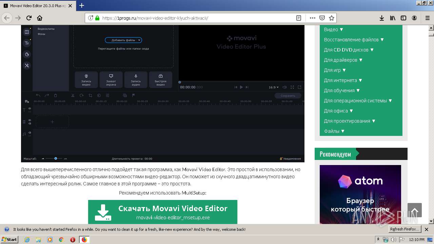Open the Movavi editor screenshot image
The image size is (434, 244).
163,94
